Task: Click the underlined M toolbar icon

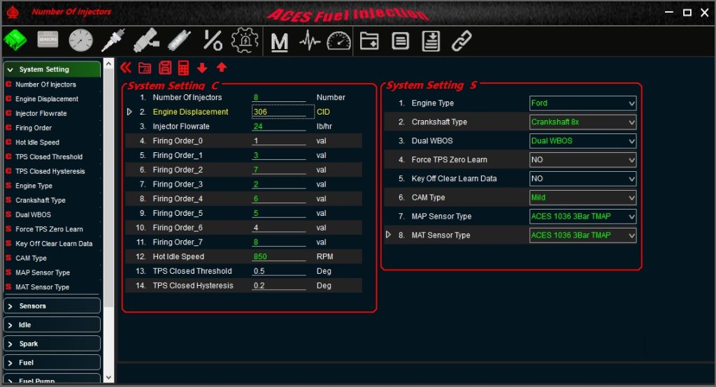Action: point(280,42)
